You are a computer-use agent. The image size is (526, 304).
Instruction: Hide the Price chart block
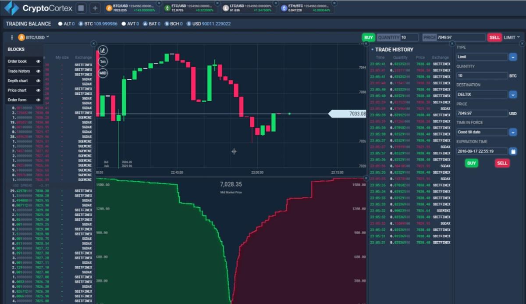coord(38,90)
